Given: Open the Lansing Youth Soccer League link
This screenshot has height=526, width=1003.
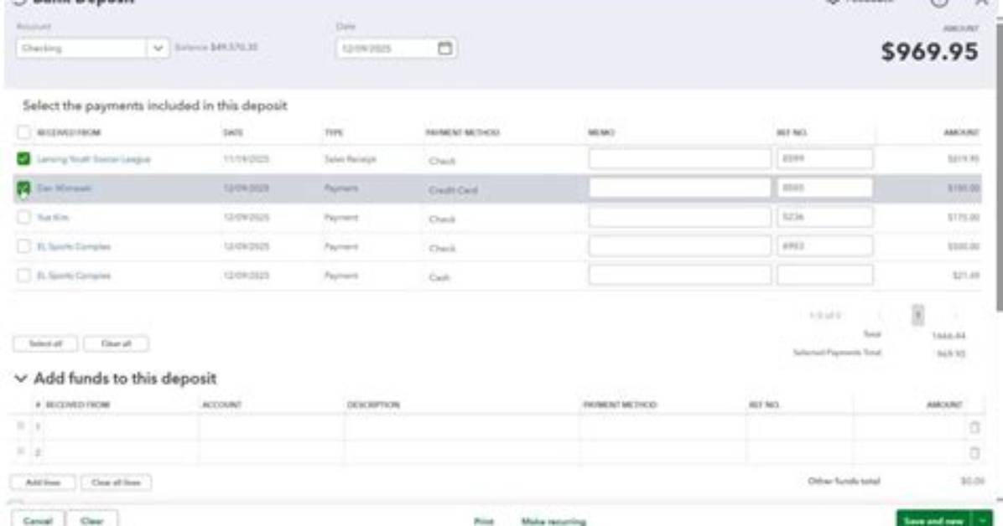Looking at the screenshot, I should click(x=94, y=159).
